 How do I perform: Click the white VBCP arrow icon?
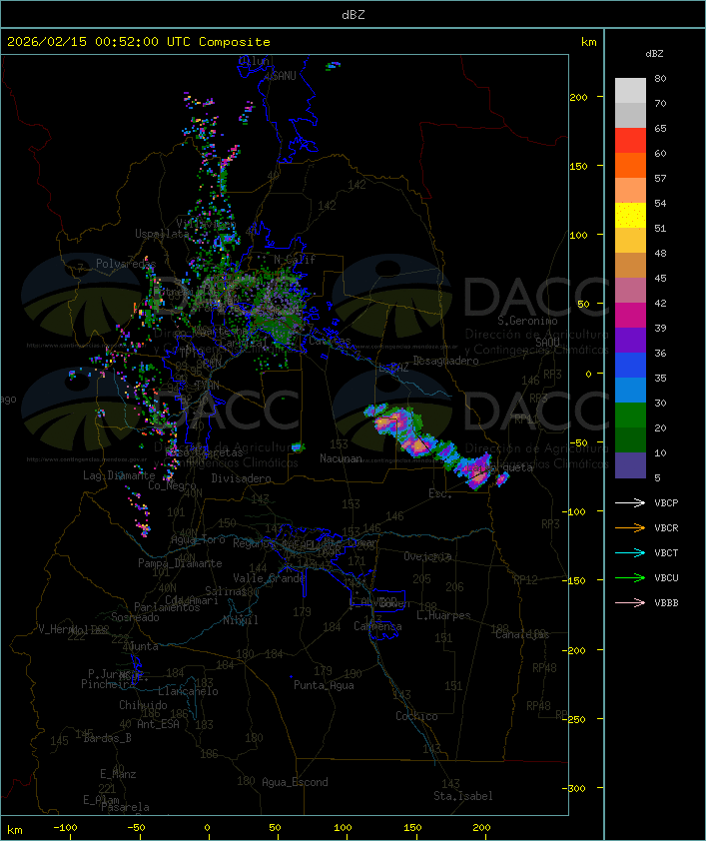pyautogui.click(x=630, y=503)
